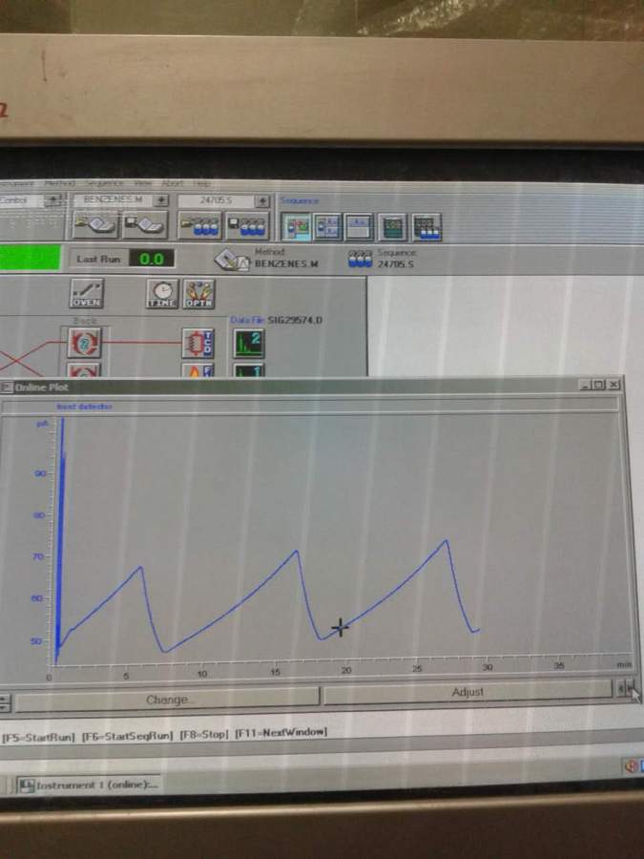The width and height of the screenshot is (644, 859).
Task: Toggle the third Sequence view button with gray panel
Action: tap(360, 227)
